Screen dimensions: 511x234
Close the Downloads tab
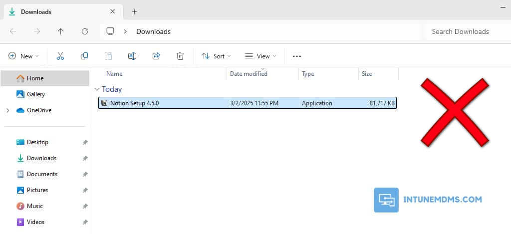coord(112,12)
